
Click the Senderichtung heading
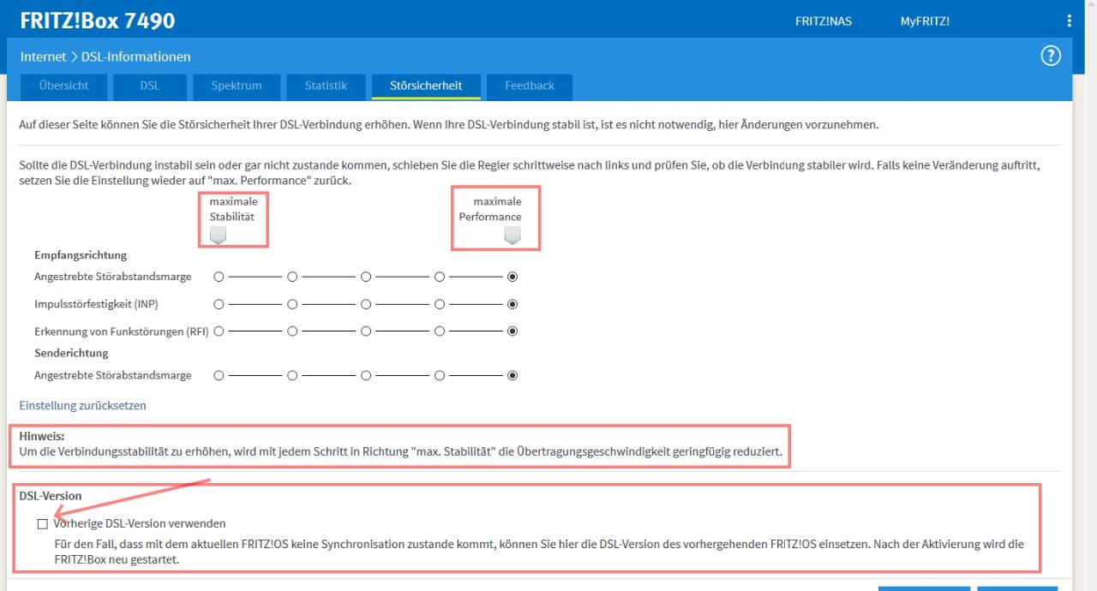tap(71, 353)
